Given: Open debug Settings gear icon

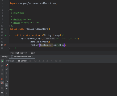Looking at the screenshot, I should tap(2, 93).
